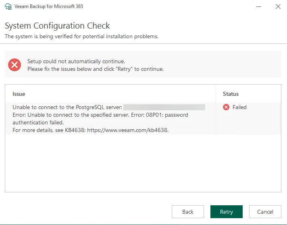Select the Status column header

click(231, 94)
